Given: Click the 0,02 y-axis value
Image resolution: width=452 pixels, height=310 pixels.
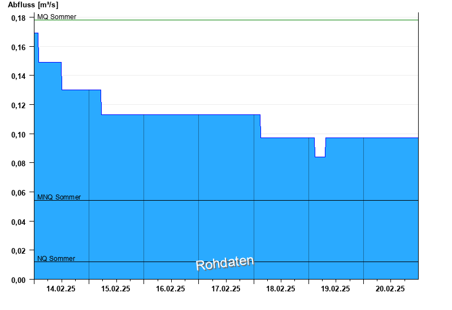Looking at the screenshot, I should tap(19, 251).
